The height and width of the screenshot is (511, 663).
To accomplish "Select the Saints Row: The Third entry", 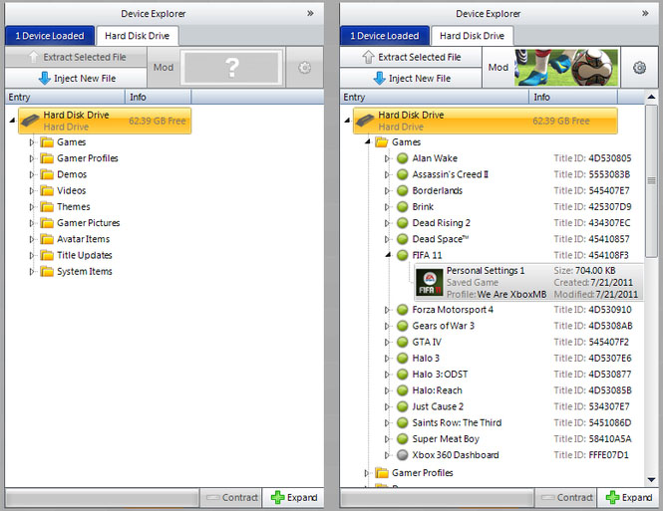I will point(459,423).
